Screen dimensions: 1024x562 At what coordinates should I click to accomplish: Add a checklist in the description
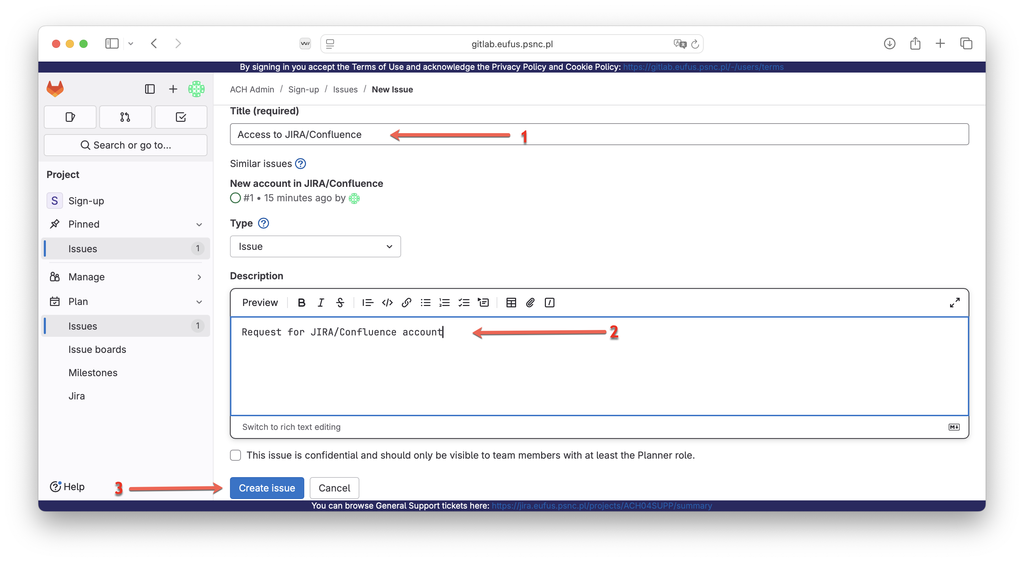tap(464, 303)
